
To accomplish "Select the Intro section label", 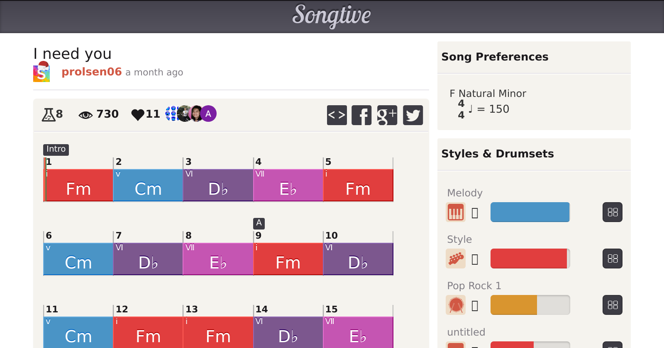I will click(x=56, y=149).
